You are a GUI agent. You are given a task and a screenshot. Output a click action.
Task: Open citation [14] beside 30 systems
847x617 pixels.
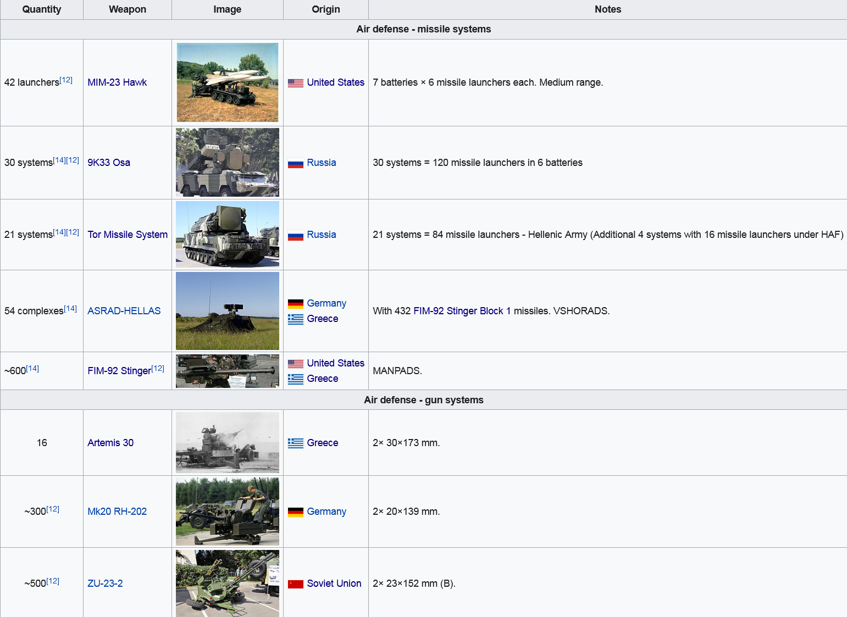point(59,160)
